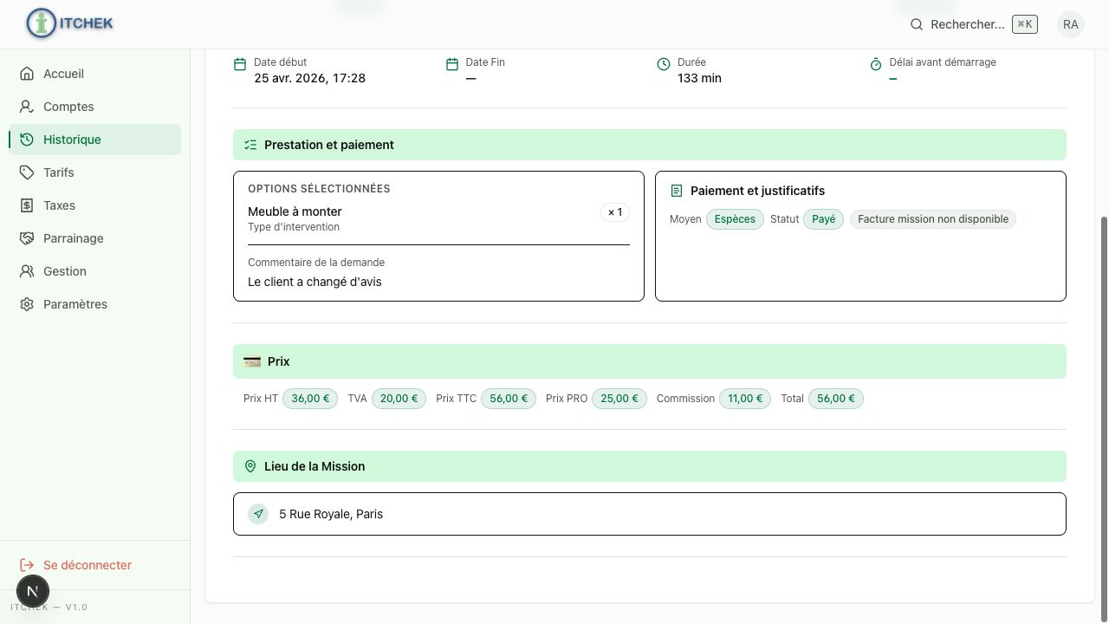Go to Accueil in sidebar
Viewport: 1109px width, 624px height.
click(94, 74)
